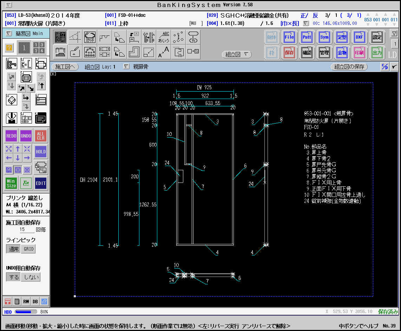Click 組立図の保存 save assembly button

[x=349, y=67]
